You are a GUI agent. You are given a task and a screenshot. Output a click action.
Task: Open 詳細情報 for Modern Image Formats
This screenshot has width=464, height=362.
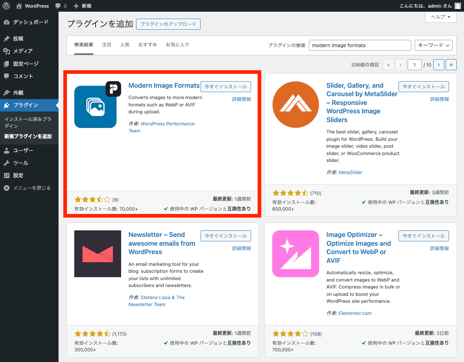coord(242,99)
